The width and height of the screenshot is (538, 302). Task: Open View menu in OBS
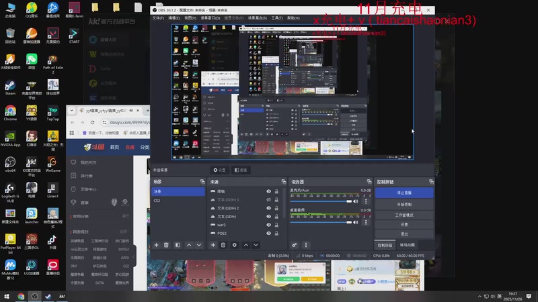(x=190, y=18)
